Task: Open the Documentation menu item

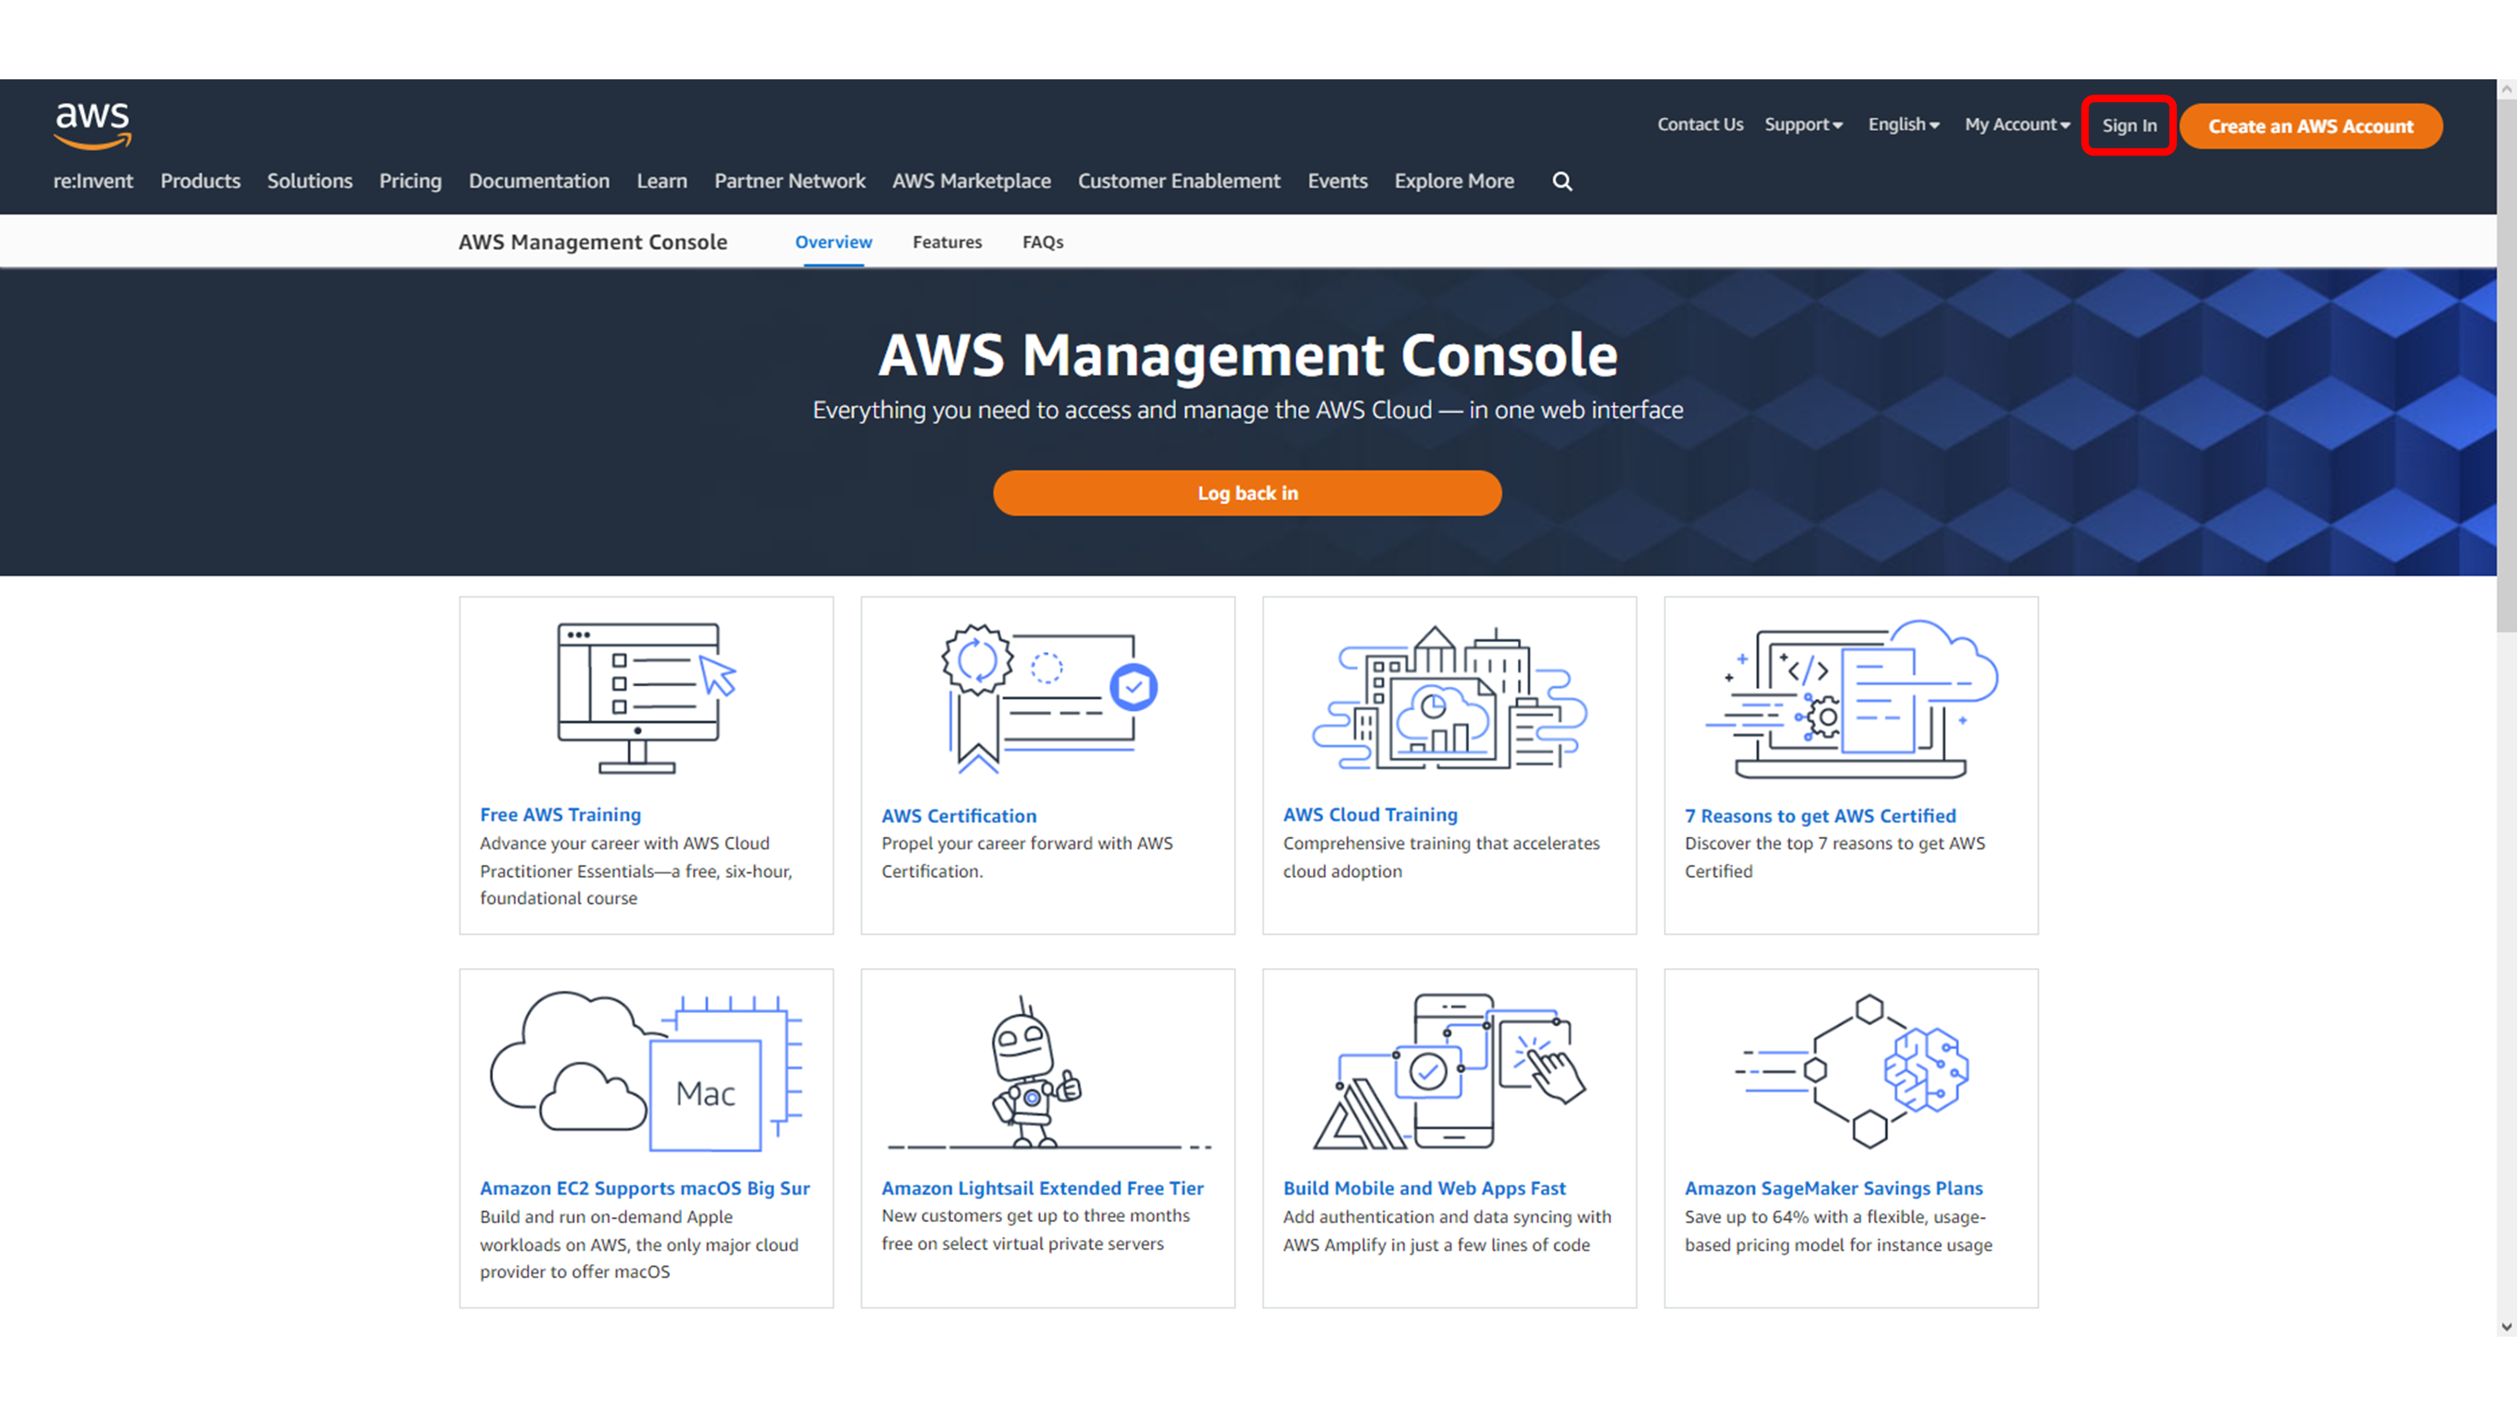Action: [539, 182]
